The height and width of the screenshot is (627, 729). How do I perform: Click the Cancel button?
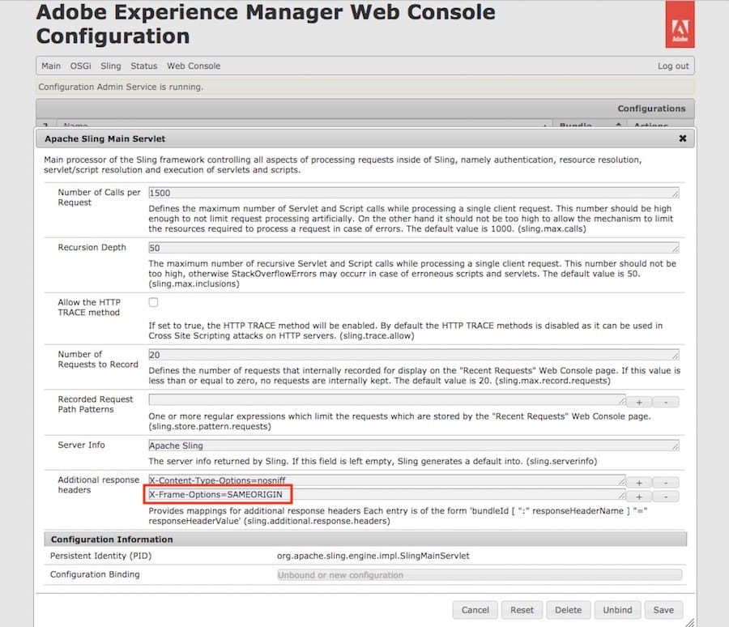475,610
